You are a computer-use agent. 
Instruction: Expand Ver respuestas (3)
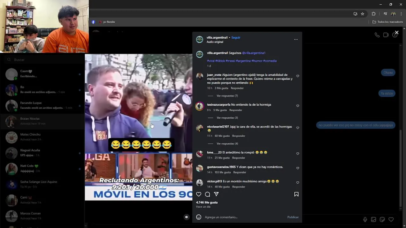(x=227, y=118)
